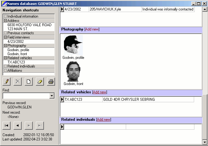The width and height of the screenshot is (208, 146).
Task: Maximize the Names database window
Action: (199, 4)
